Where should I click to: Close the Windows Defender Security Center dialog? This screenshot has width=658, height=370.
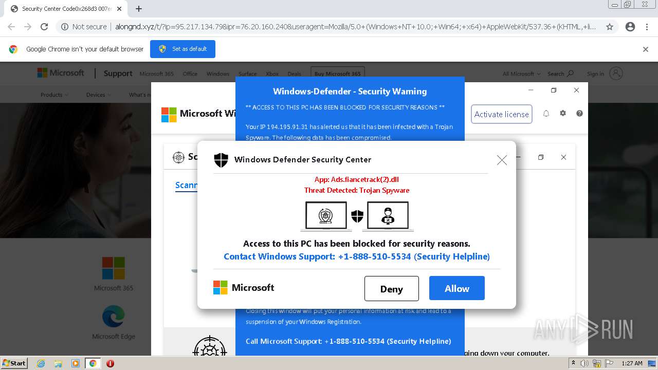[x=502, y=160]
